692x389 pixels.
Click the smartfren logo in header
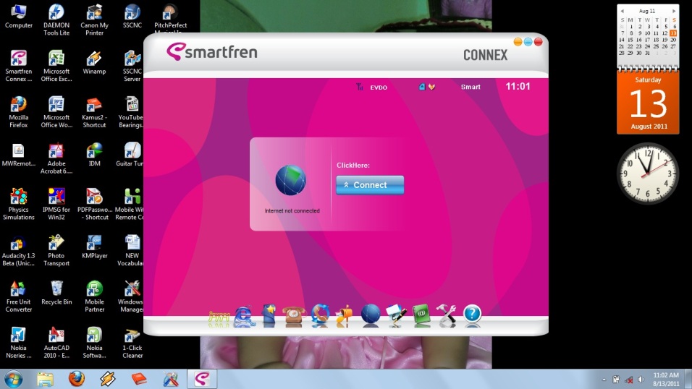(212, 52)
